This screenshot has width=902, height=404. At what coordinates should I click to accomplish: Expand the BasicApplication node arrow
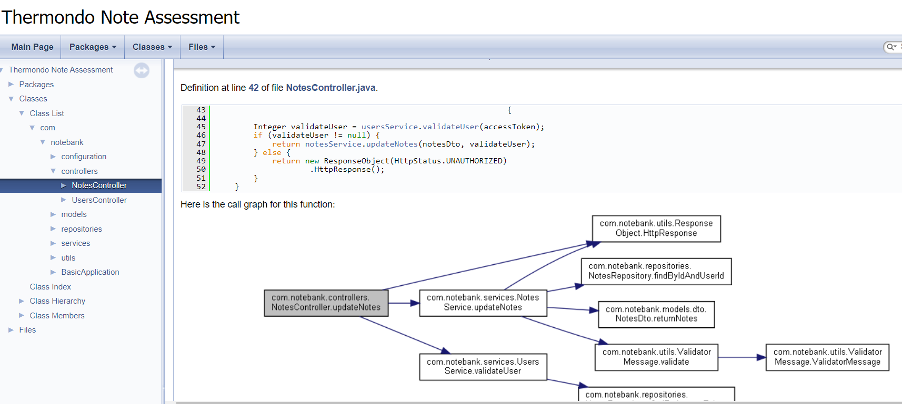[53, 272]
